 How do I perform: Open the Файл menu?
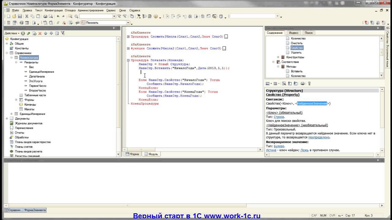(x=15, y=10)
